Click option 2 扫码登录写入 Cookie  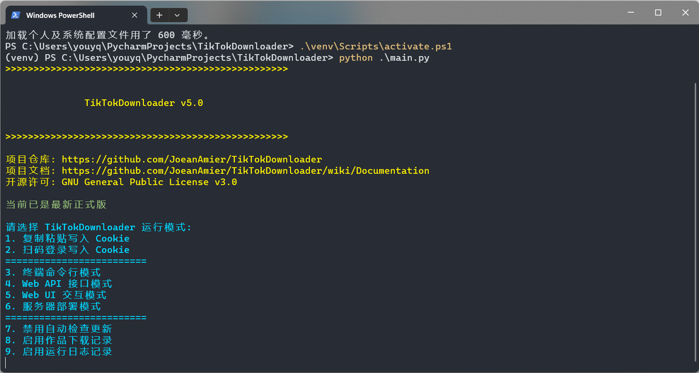pos(67,250)
